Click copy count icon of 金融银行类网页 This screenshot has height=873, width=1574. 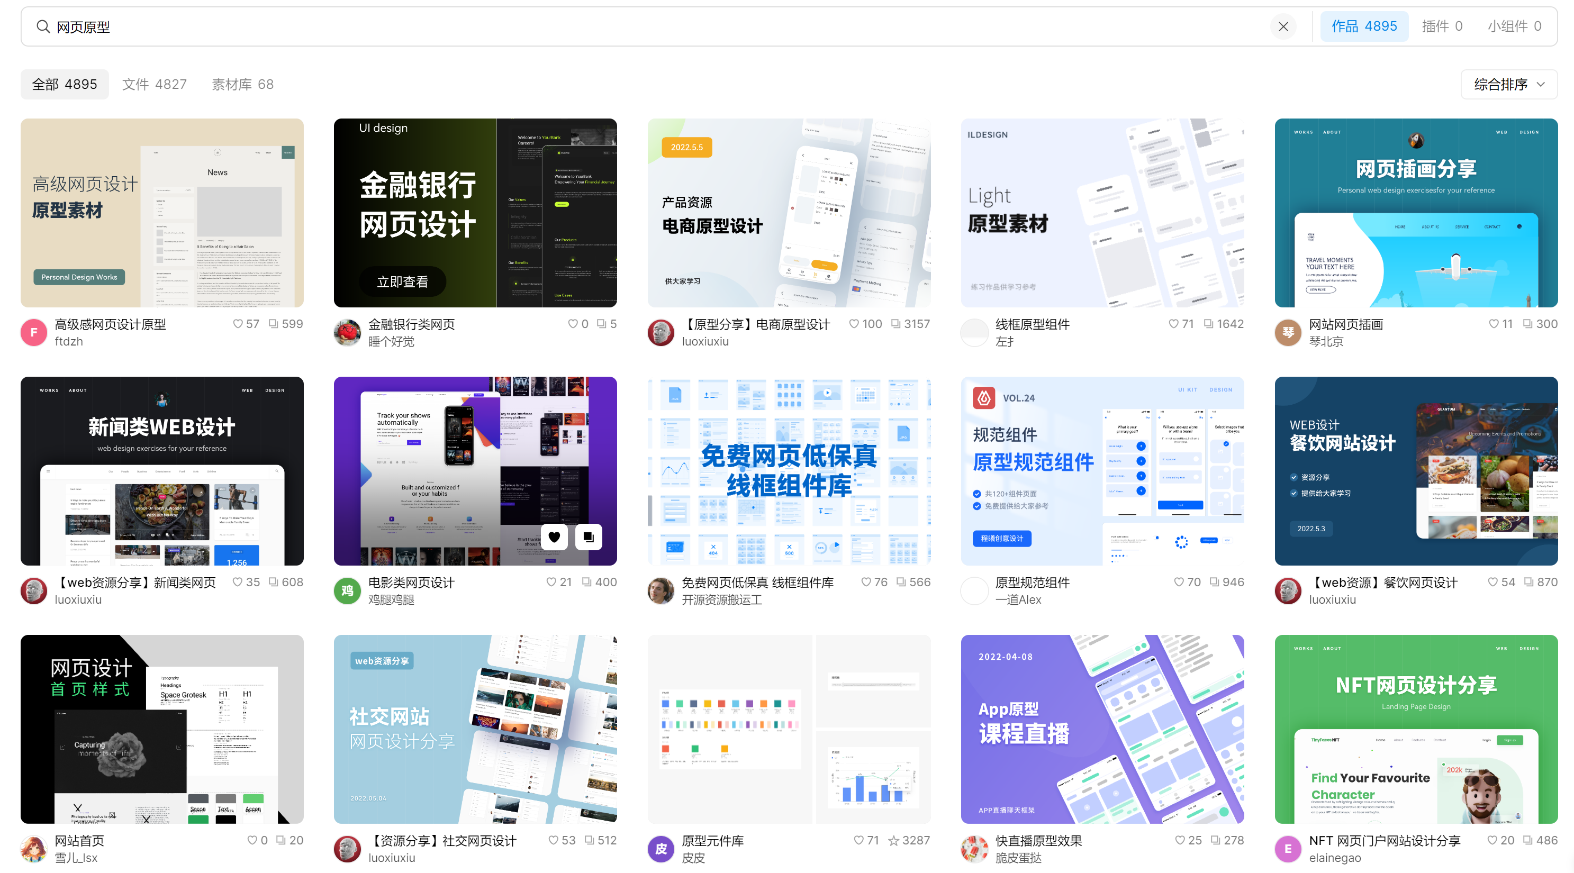tap(601, 324)
